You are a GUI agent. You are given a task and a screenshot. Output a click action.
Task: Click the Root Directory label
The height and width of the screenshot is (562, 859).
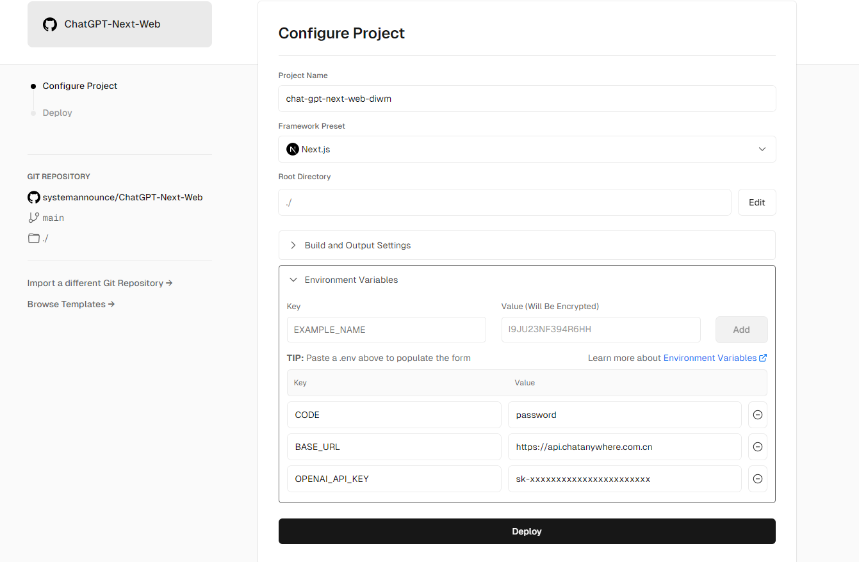[x=304, y=177]
